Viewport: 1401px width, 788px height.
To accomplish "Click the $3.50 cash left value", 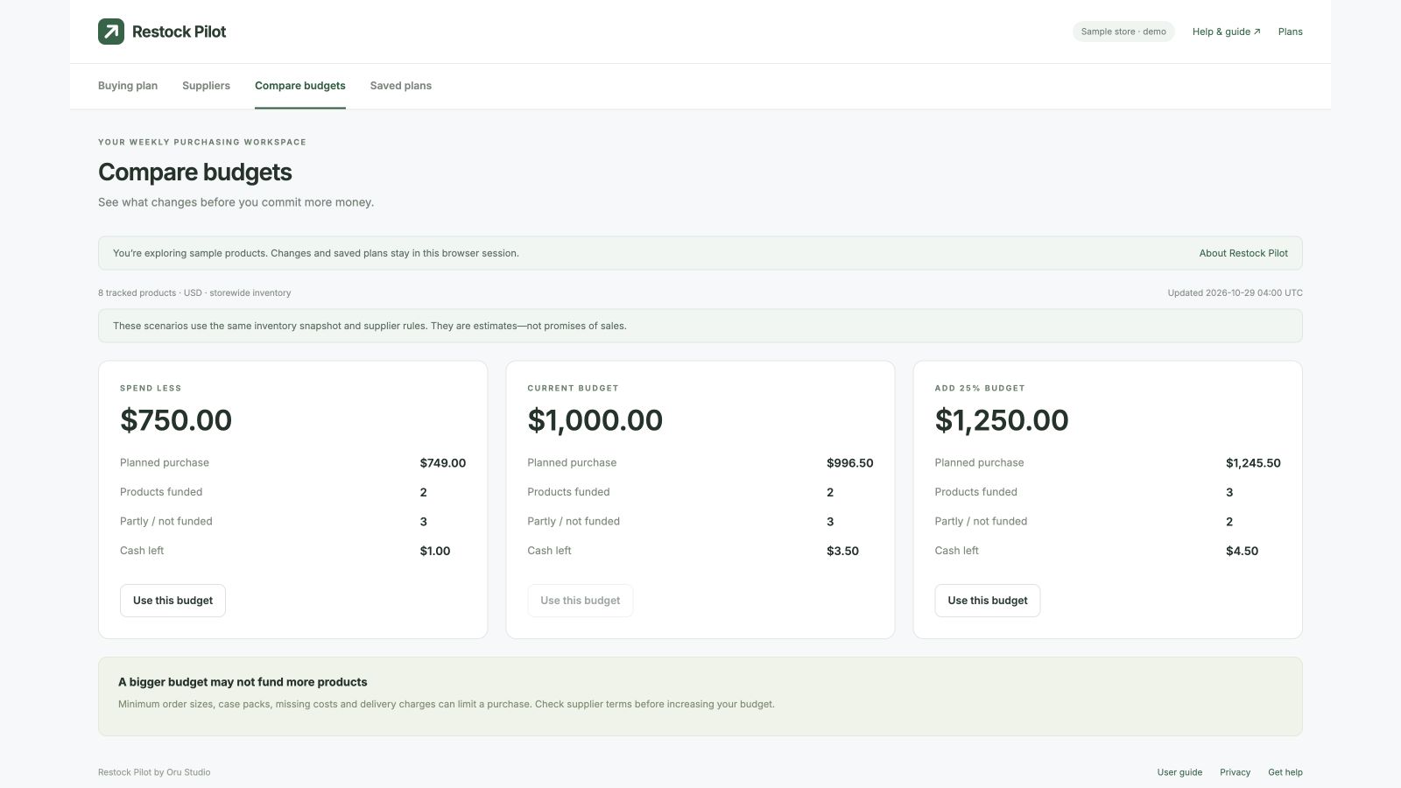I will point(842,551).
